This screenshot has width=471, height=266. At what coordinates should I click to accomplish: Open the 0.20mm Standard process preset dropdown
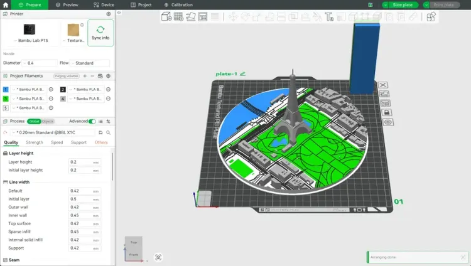point(53,132)
